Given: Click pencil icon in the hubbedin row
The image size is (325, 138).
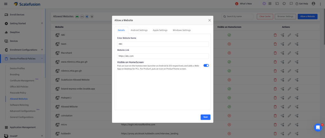Looking at the screenshot, I should 289,134.
